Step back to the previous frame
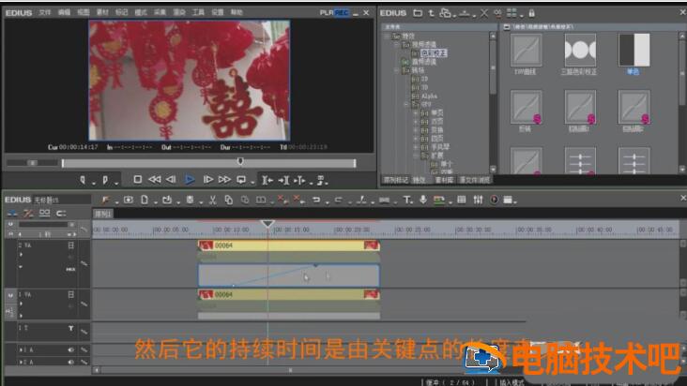The width and height of the screenshot is (687, 386). (172, 179)
